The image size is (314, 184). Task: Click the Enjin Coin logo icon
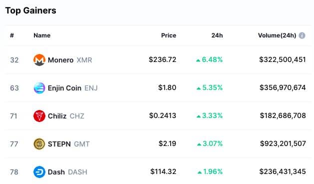coord(39,88)
